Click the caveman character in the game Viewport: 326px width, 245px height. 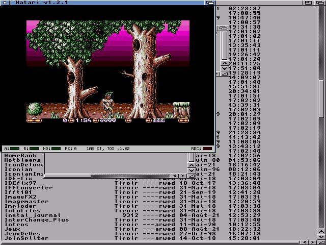coord(108,105)
